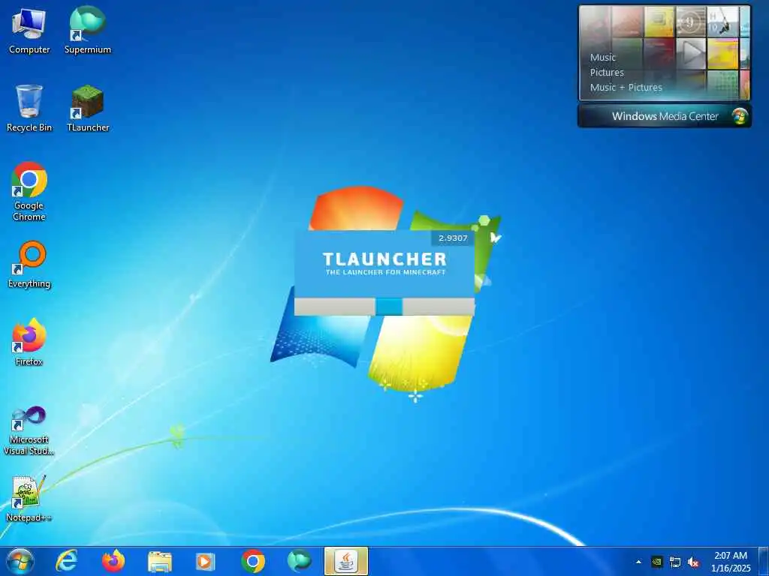This screenshot has width=769, height=576.
Task: Click the TLauncher loading progress bar
Action: 384,307
